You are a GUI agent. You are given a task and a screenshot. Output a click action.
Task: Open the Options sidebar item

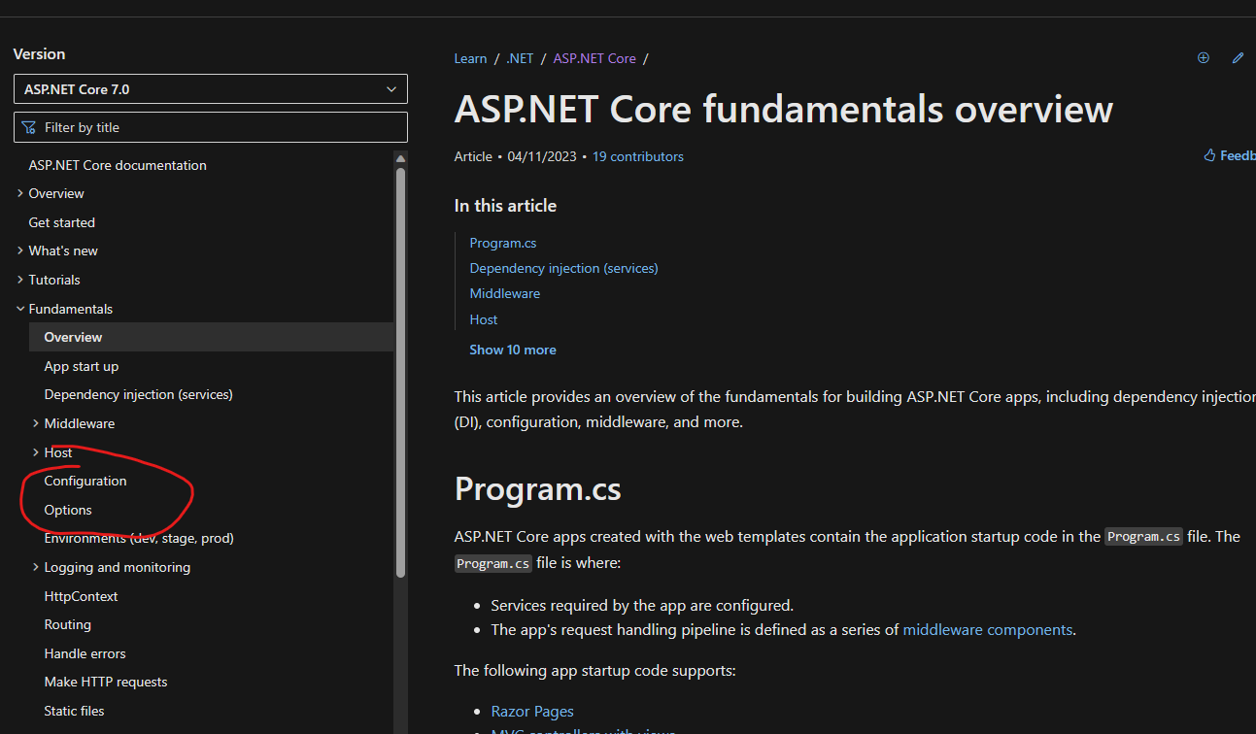pos(68,510)
